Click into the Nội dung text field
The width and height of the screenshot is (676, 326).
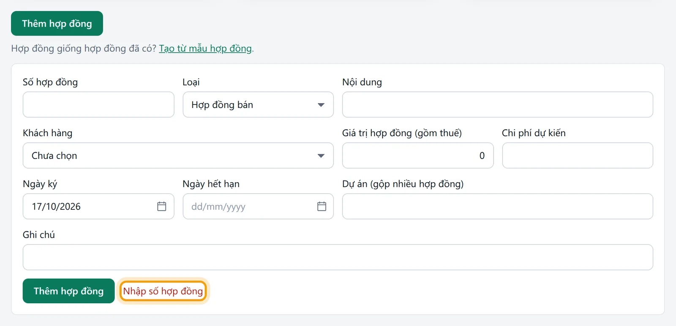coord(497,104)
